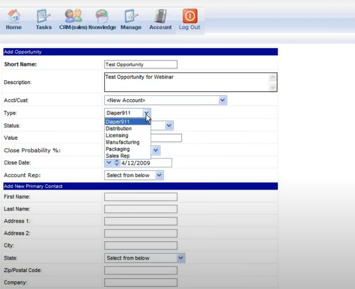This screenshot has width=355, height=289.
Task: Click the Description scrollbar up arrow
Action: [x=272, y=78]
